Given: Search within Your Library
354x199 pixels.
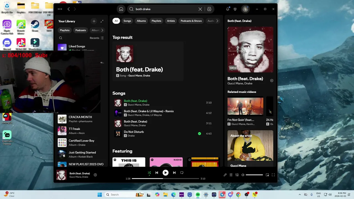Looking at the screenshot, I should pos(61,38).
